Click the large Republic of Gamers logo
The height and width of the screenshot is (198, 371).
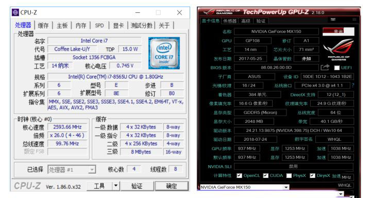[x=339, y=49]
